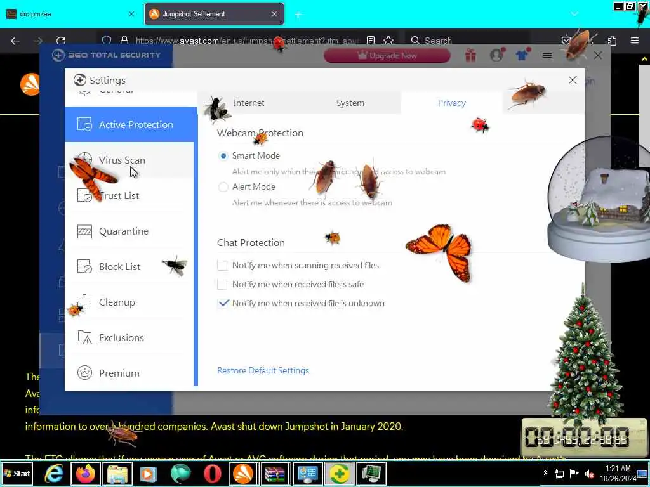The width and height of the screenshot is (650, 487).
Task: Open the Cleanup settings section
Action: click(x=129, y=302)
